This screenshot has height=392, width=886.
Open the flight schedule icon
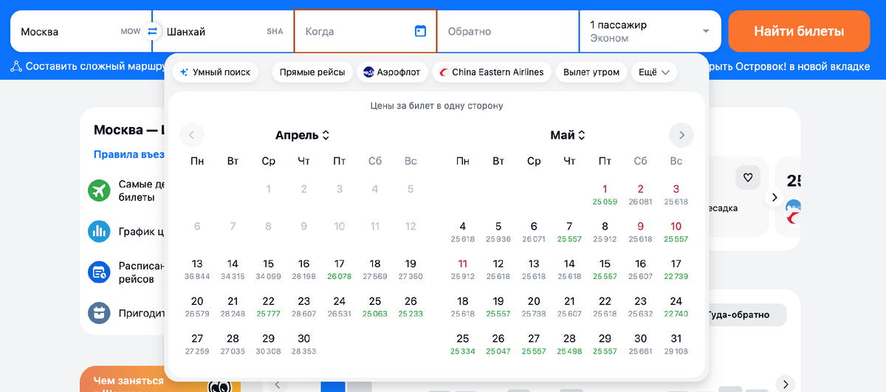pos(99,272)
